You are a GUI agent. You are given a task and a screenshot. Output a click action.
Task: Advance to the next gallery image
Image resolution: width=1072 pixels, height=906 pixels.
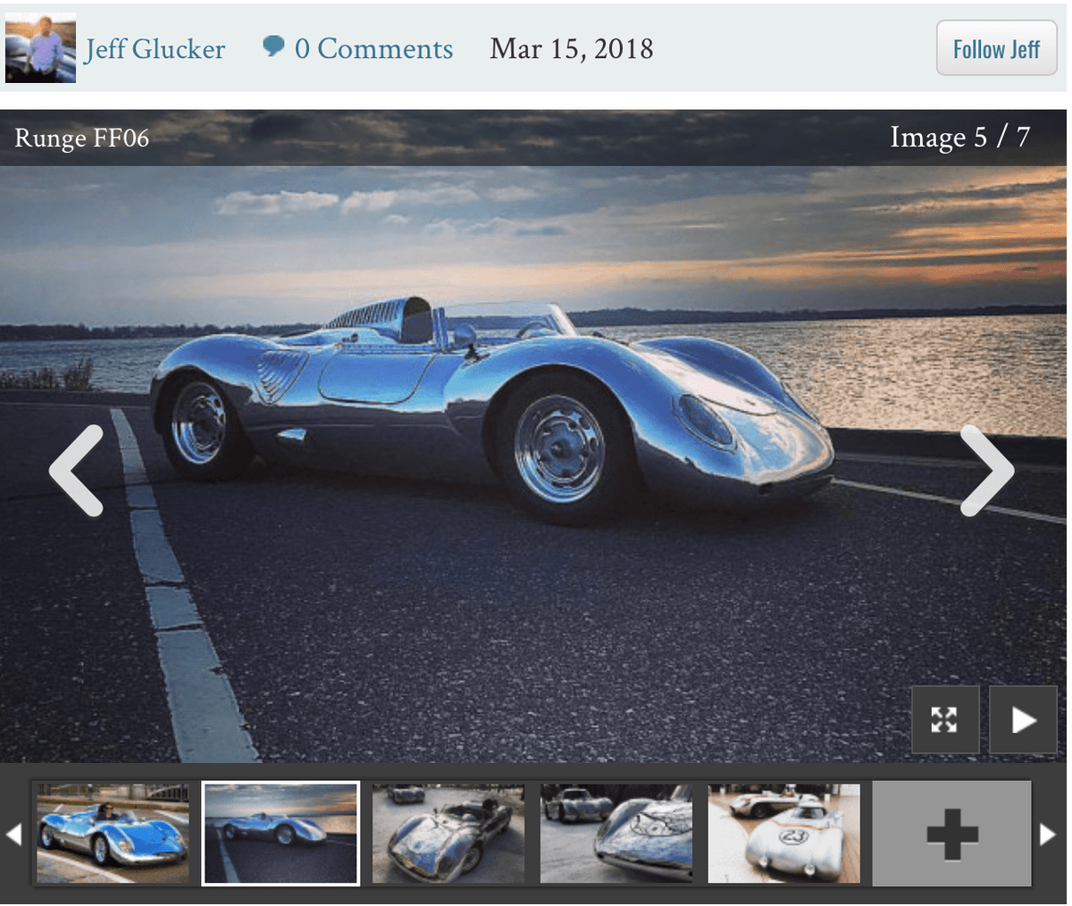point(986,470)
